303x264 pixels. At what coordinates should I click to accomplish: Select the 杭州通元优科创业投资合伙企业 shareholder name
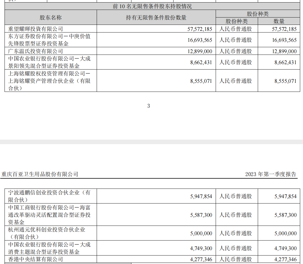47,233
